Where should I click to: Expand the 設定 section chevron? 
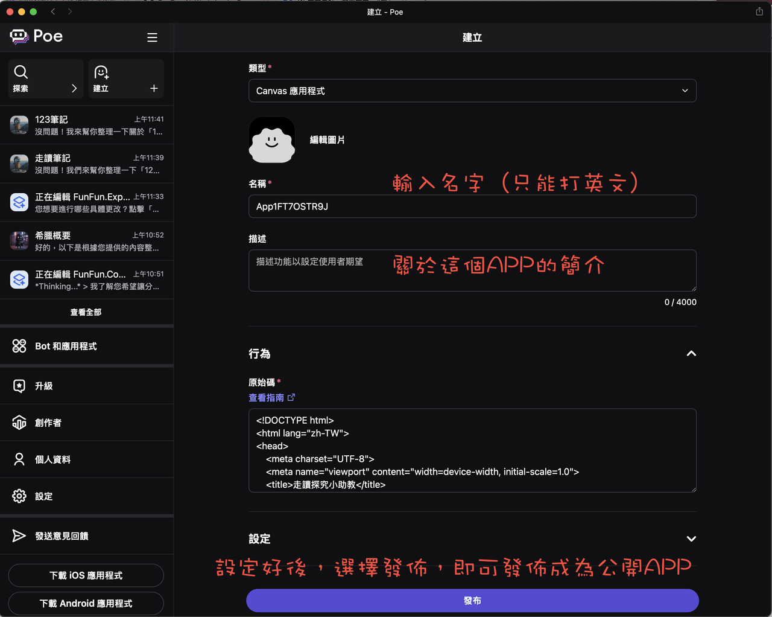coord(691,539)
